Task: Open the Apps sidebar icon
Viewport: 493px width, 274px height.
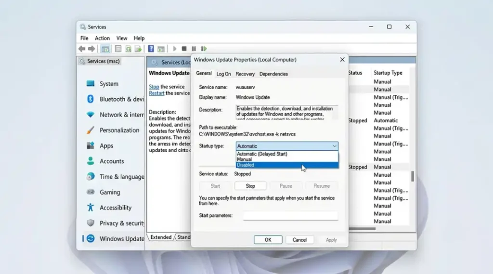Action: coord(91,145)
